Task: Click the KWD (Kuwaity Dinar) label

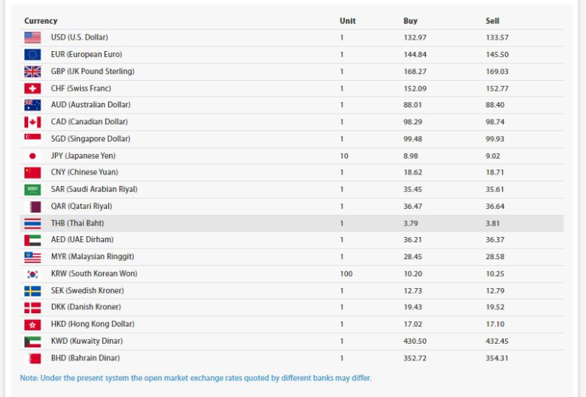Action: click(86, 341)
